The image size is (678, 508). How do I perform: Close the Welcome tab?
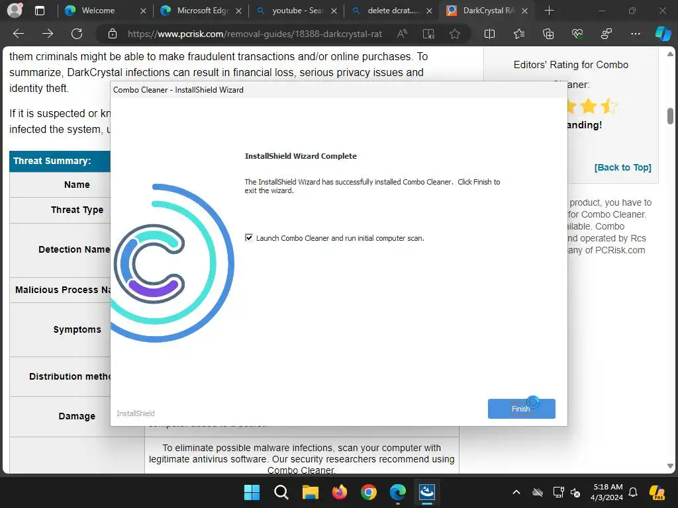144,11
